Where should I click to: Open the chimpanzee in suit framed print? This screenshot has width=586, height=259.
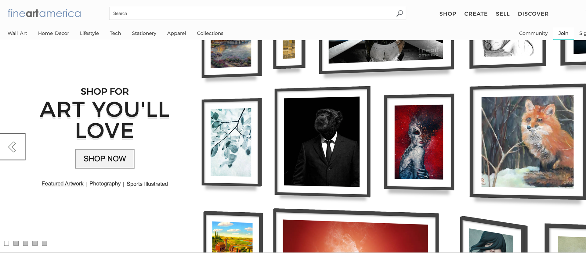(322, 142)
